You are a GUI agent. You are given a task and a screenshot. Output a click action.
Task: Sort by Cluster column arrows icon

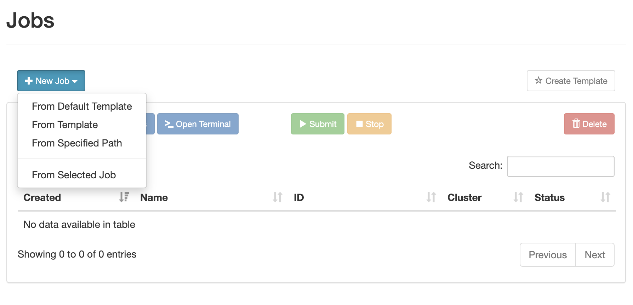pos(518,197)
